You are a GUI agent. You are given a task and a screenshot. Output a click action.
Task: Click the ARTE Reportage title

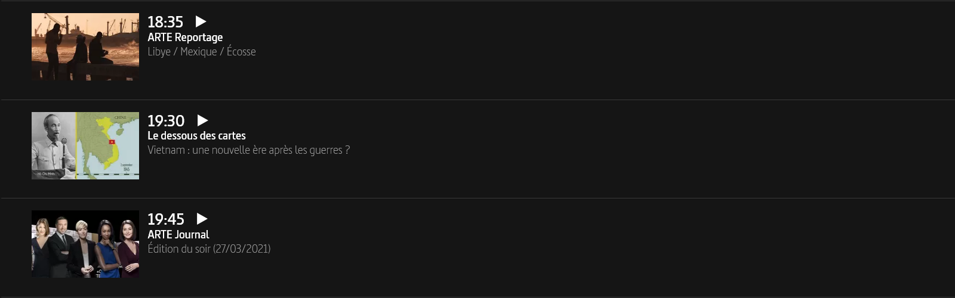185,38
